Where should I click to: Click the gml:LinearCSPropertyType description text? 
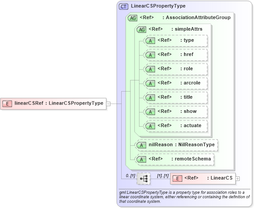(184, 197)
